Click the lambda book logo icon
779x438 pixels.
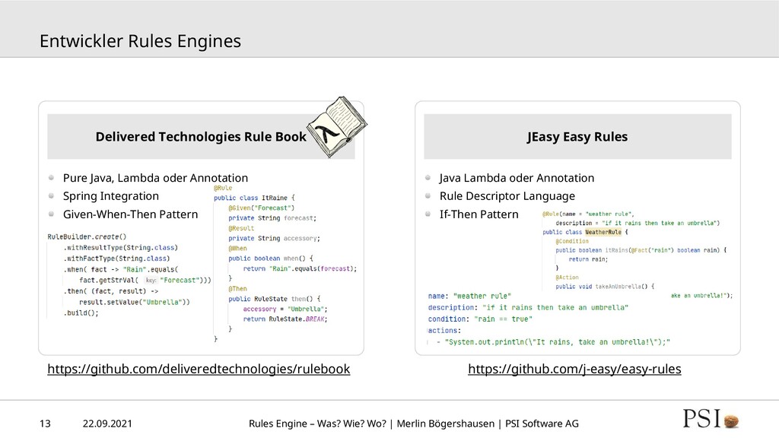pos(337,127)
